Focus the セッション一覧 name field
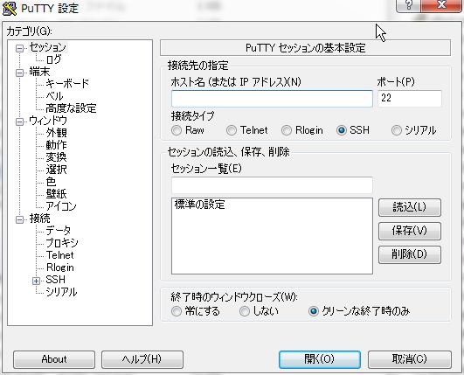Image resolution: width=464 pixels, height=375 pixels. coord(272,185)
